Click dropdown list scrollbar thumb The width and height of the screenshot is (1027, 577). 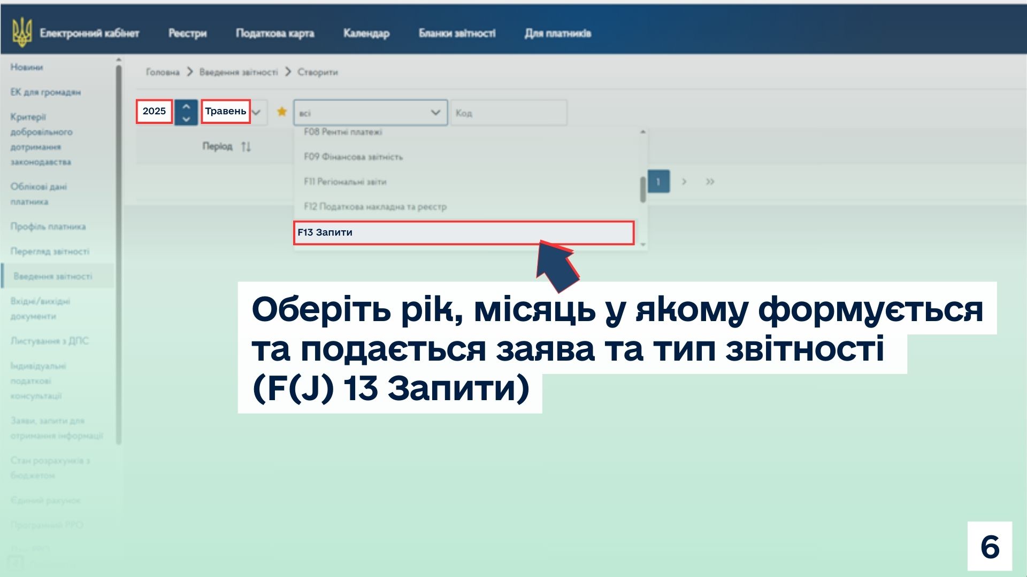(643, 190)
